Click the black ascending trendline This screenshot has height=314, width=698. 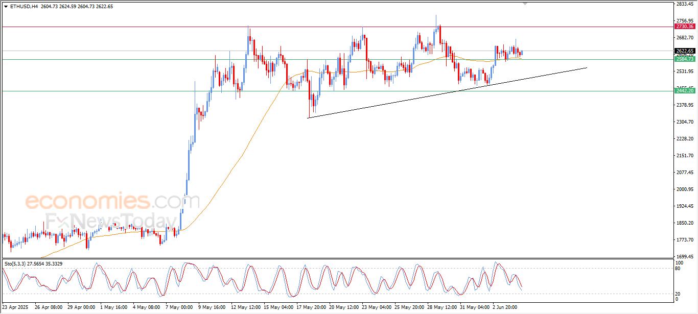point(447,93)
